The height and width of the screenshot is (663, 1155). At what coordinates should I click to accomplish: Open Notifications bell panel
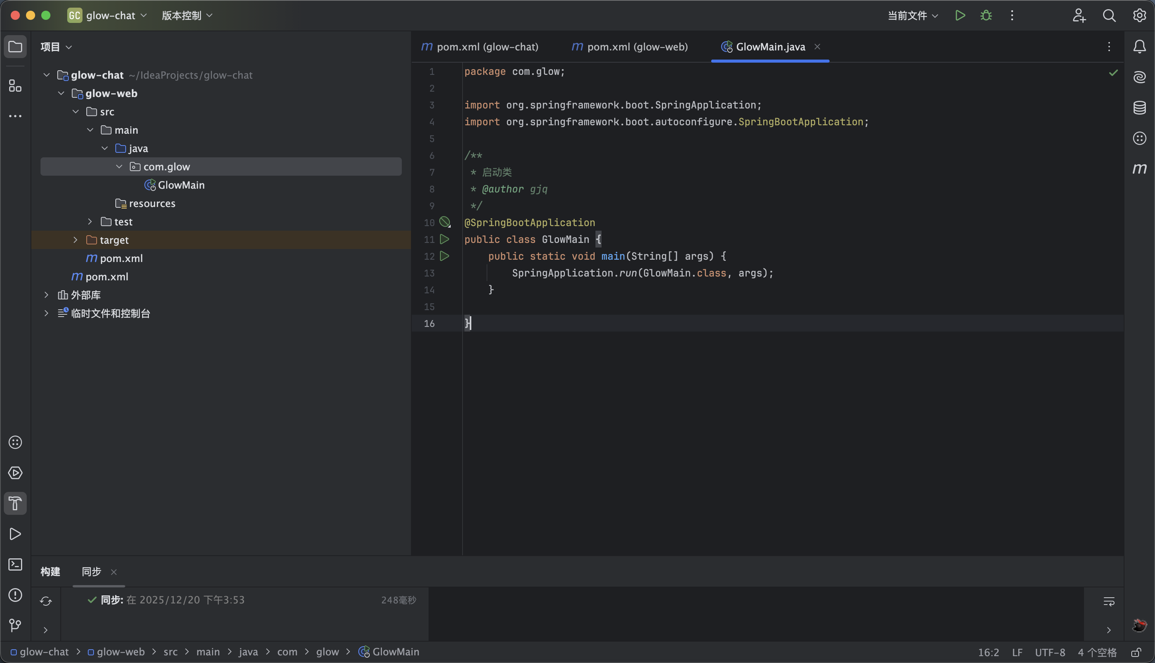click(x=1139, y=47)
